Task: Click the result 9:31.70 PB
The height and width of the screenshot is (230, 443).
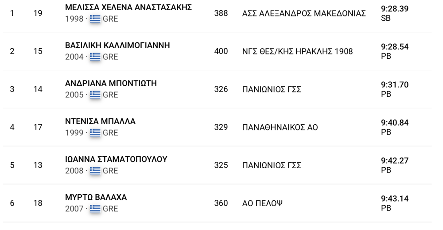Action: point(395,89)
